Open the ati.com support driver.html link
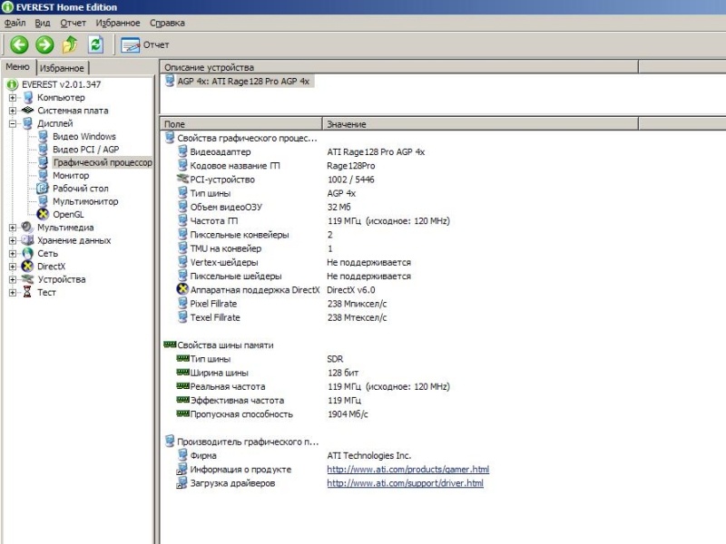726x544 pixels. (405, 483)
